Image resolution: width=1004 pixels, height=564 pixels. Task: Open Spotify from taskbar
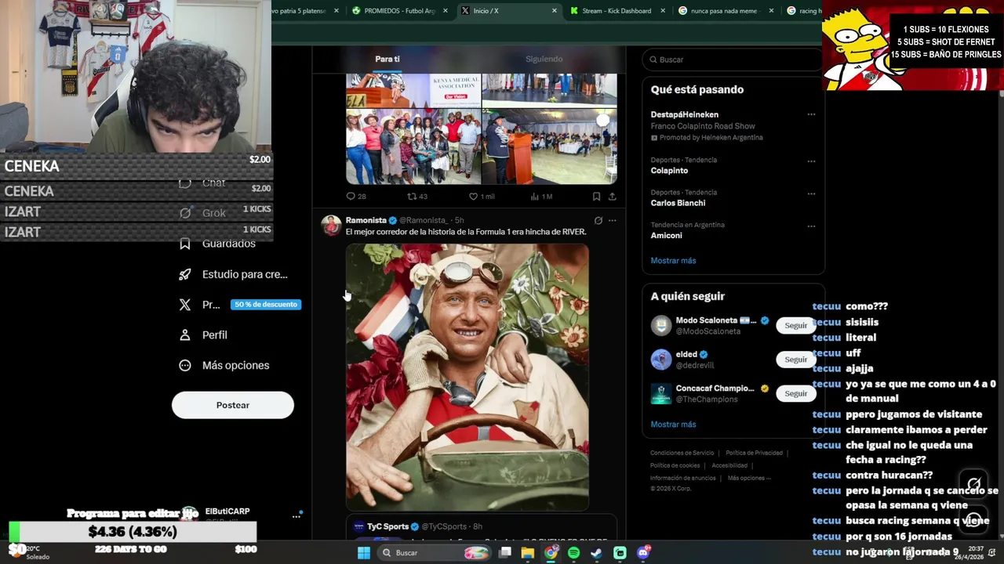[x=573, y=552]
